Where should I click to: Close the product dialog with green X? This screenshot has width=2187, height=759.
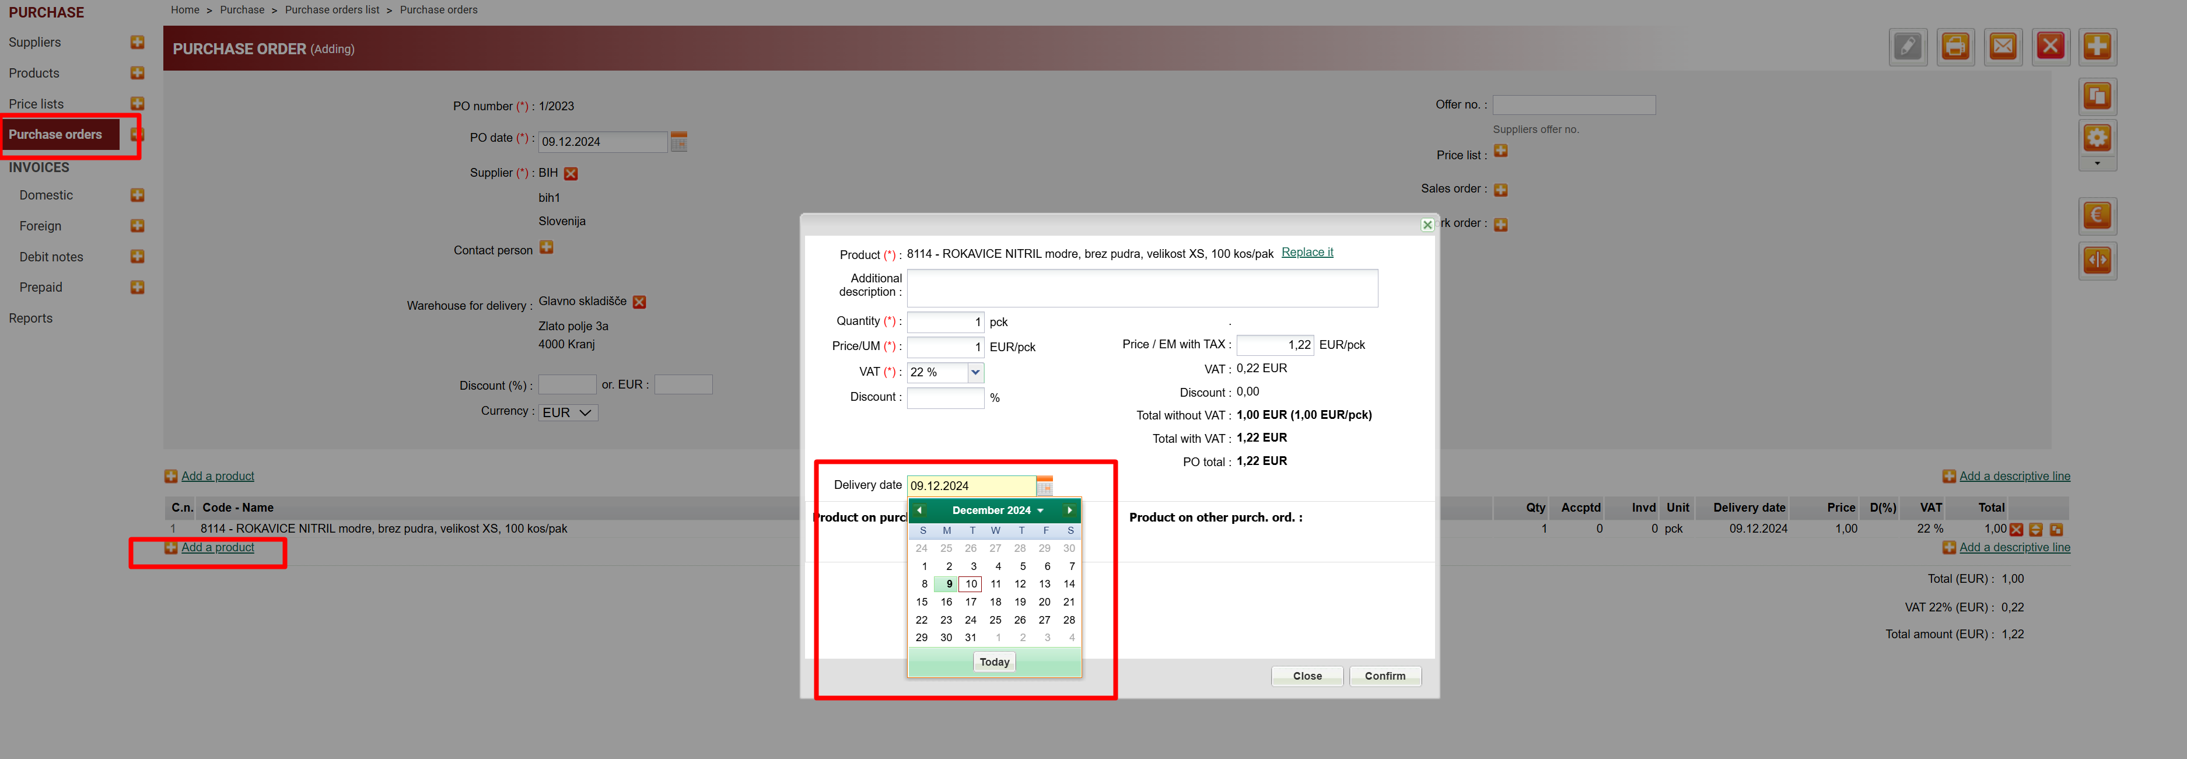(1427, 225)
